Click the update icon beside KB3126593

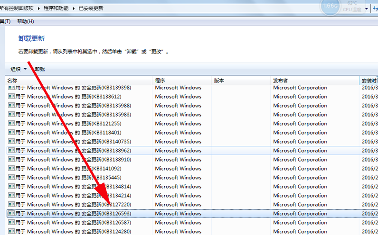point(11,213)
